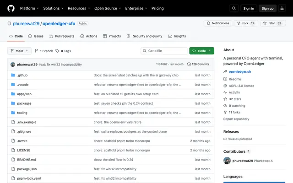Open the phureewat29 owner link

26,23
